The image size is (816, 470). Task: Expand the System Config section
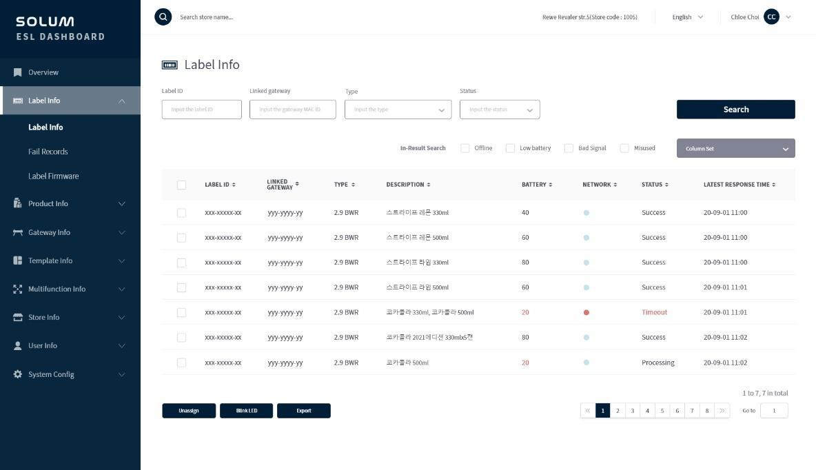coord(122,374)
